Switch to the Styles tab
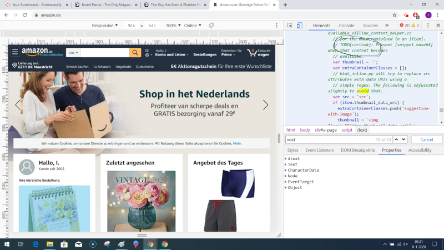This screenshot has height=250, width=444. pos(292,150)
